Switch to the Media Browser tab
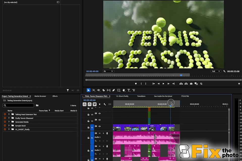Screen dimensions: 242x161 (40, 96)
